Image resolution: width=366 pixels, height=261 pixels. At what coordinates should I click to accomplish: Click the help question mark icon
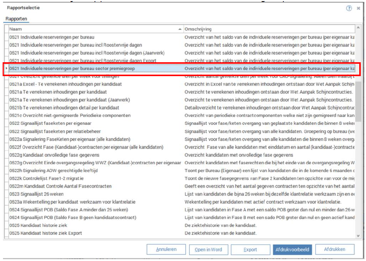(349, 8)
